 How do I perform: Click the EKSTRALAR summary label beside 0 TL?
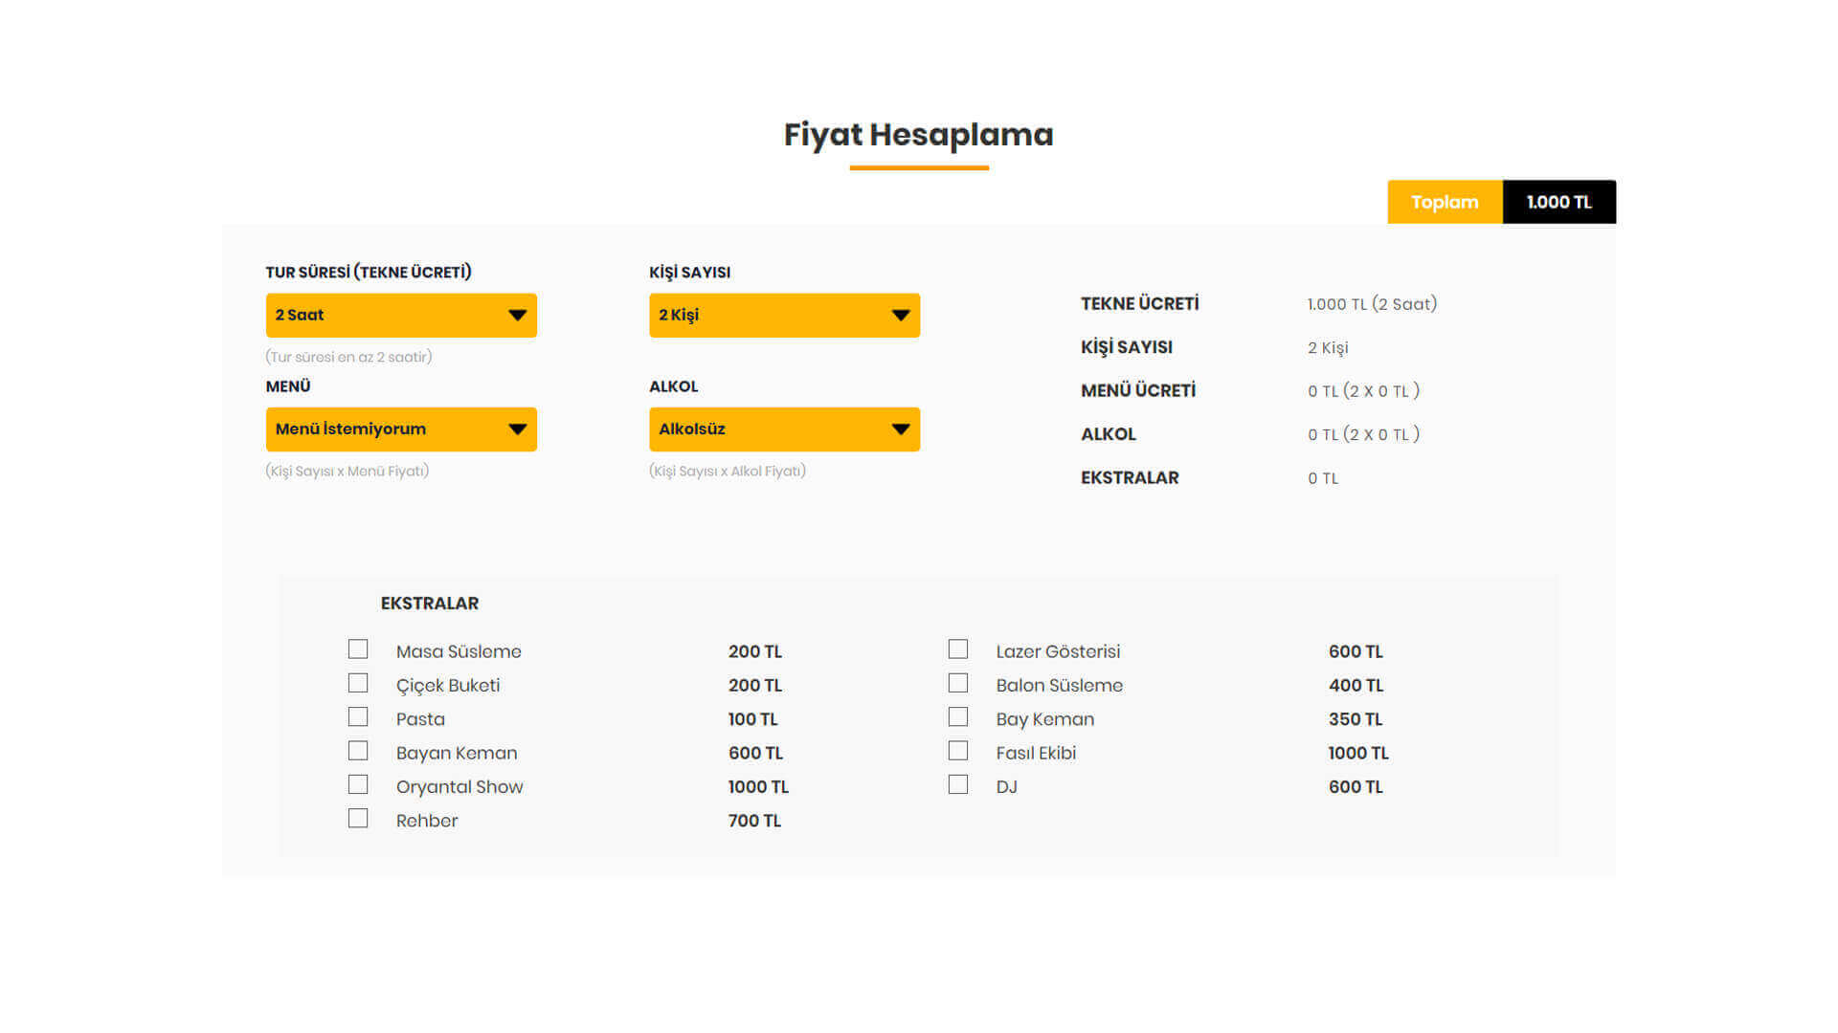click(x=1130, y=477)
